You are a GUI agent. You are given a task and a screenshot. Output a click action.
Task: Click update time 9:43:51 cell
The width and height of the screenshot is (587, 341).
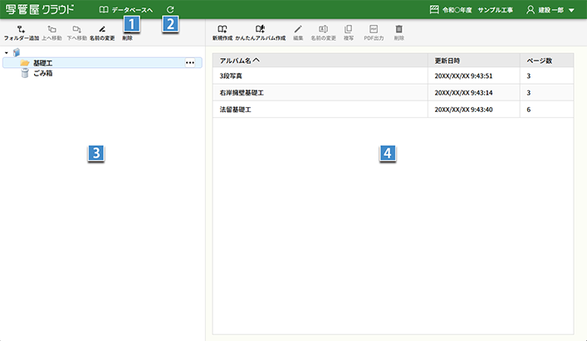(474, 76)
